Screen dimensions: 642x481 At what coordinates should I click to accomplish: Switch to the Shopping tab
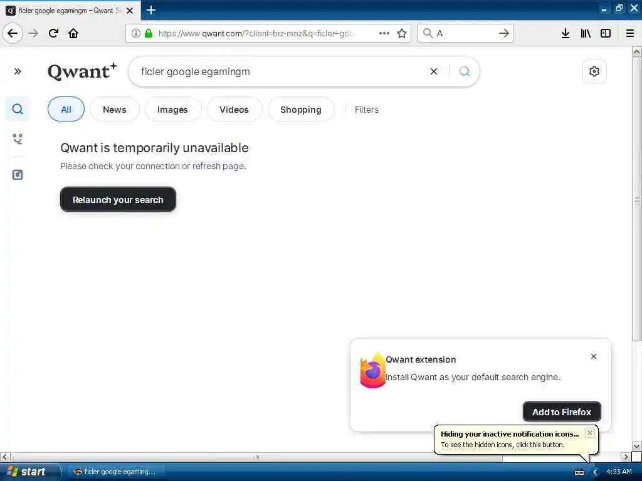click(x=301, y=109)
